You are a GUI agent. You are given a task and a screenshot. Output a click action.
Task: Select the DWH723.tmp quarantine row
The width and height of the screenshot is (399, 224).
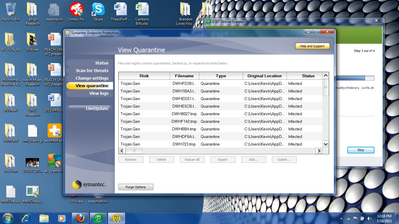click(221, 144)
